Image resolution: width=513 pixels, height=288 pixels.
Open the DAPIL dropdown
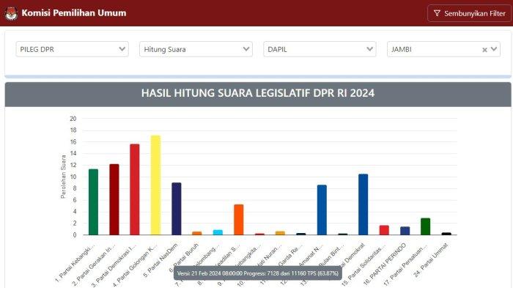click(x=320, y=49)
